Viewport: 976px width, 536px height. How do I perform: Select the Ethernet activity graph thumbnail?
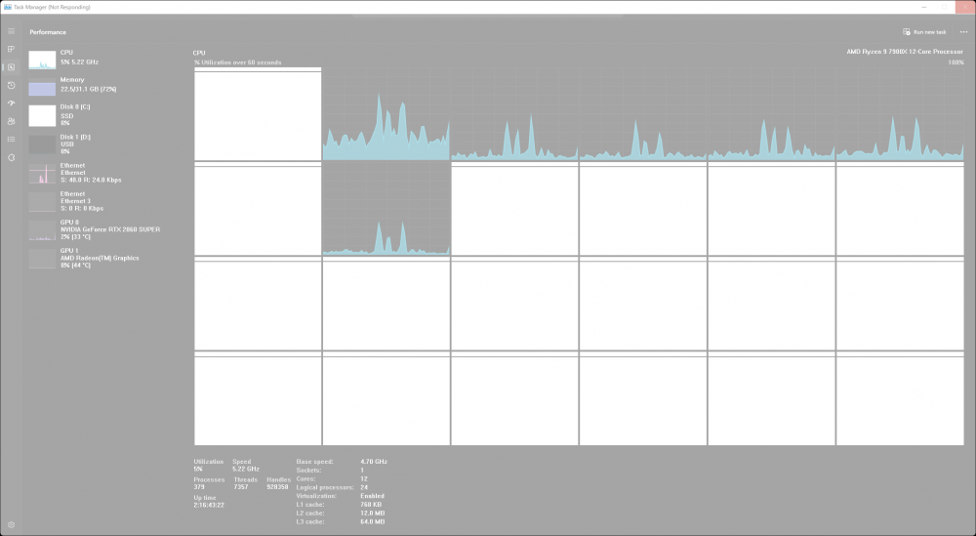[x=42, y=174]
